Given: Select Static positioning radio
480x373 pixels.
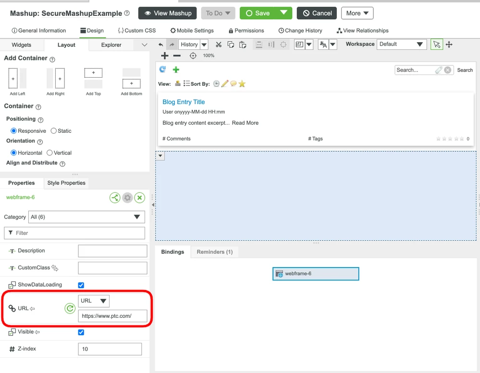Looking at the screenshot, I should (53, 131).
